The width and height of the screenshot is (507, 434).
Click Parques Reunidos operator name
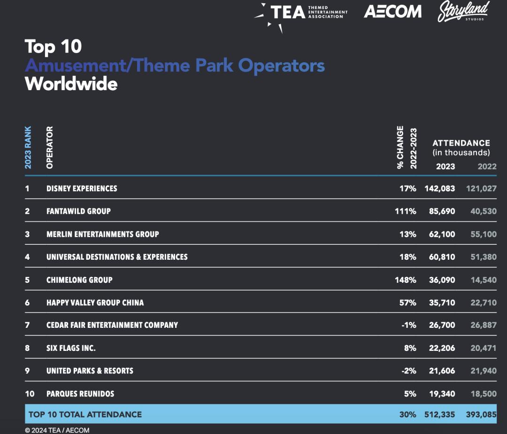pos(80,394)
